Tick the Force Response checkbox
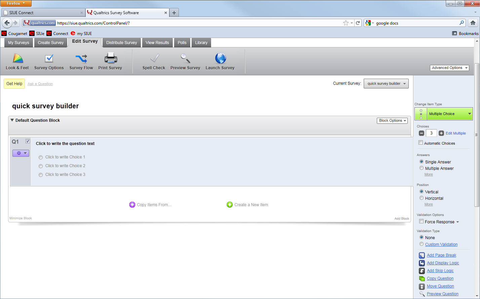 pos(421,222)
